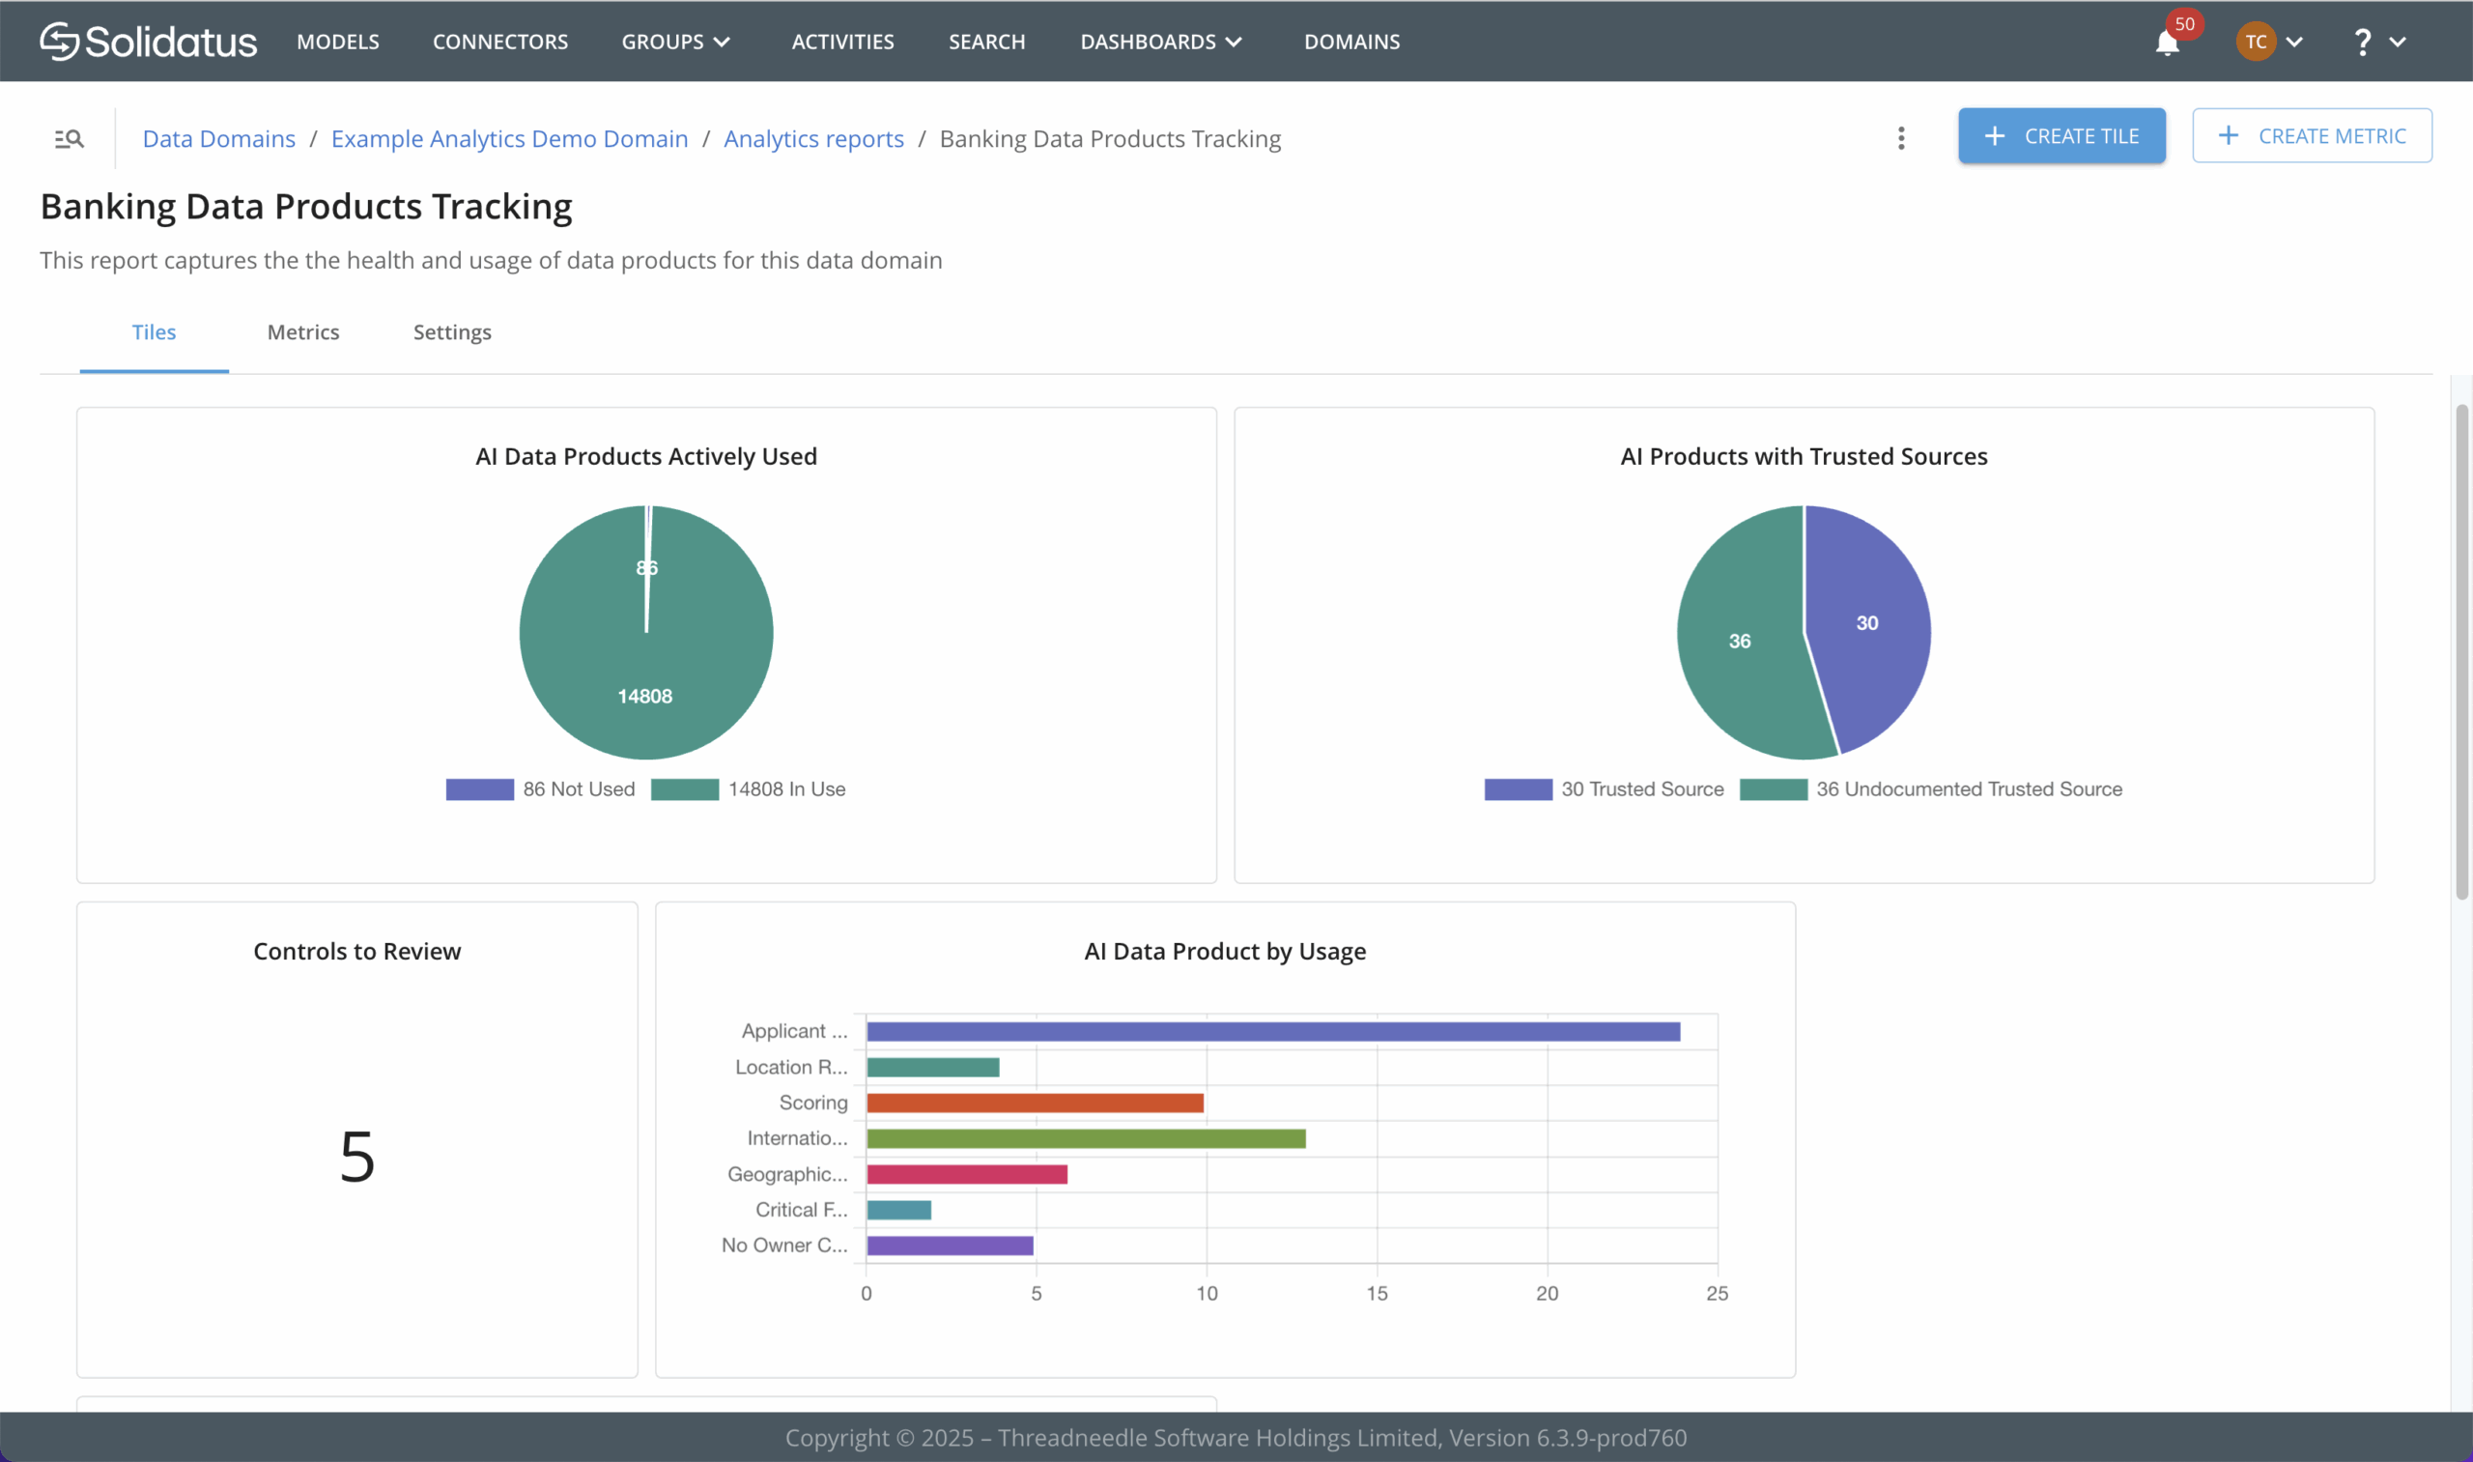Switch to the Settings tab
The width and height of the screenshot is (2473, 1462).
[x=452, y=332]
